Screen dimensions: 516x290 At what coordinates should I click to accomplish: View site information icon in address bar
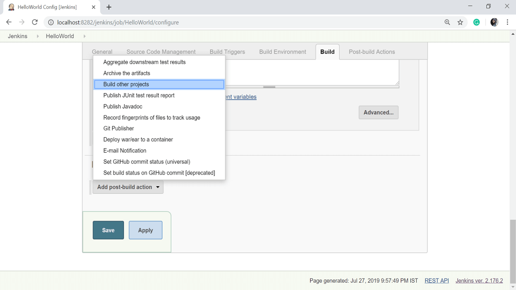51,22
